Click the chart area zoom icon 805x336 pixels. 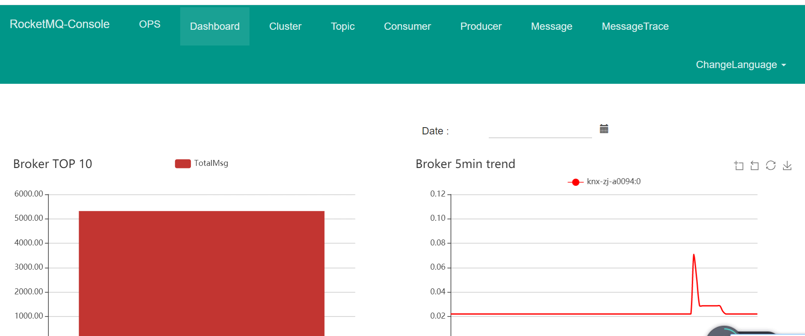(x=739, y=165)
